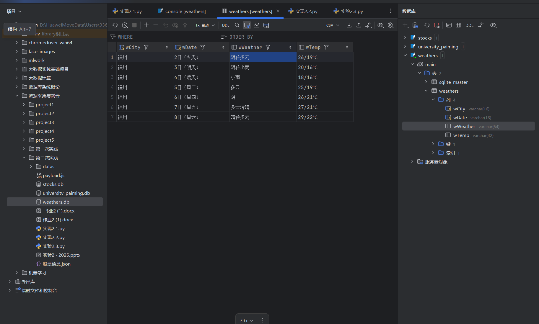The image size is (539, 324).
Task: Filter the wDate column with its funnel icon
Action: coord(203,47)
